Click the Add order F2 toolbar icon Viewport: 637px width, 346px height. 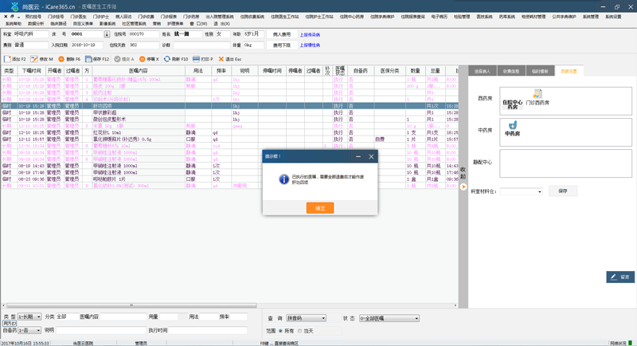tap(7, 59)
